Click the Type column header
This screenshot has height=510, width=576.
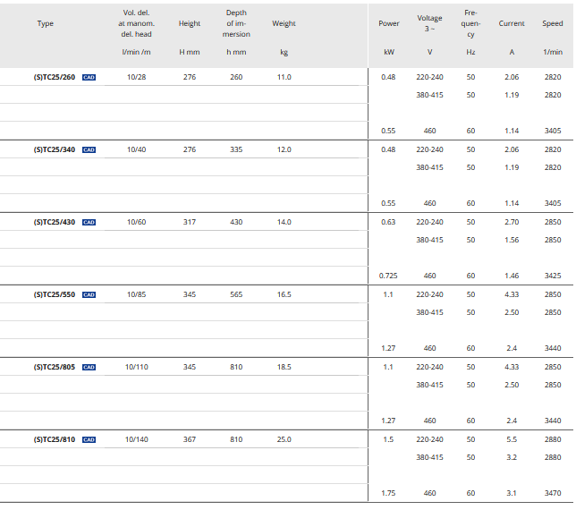46,23
